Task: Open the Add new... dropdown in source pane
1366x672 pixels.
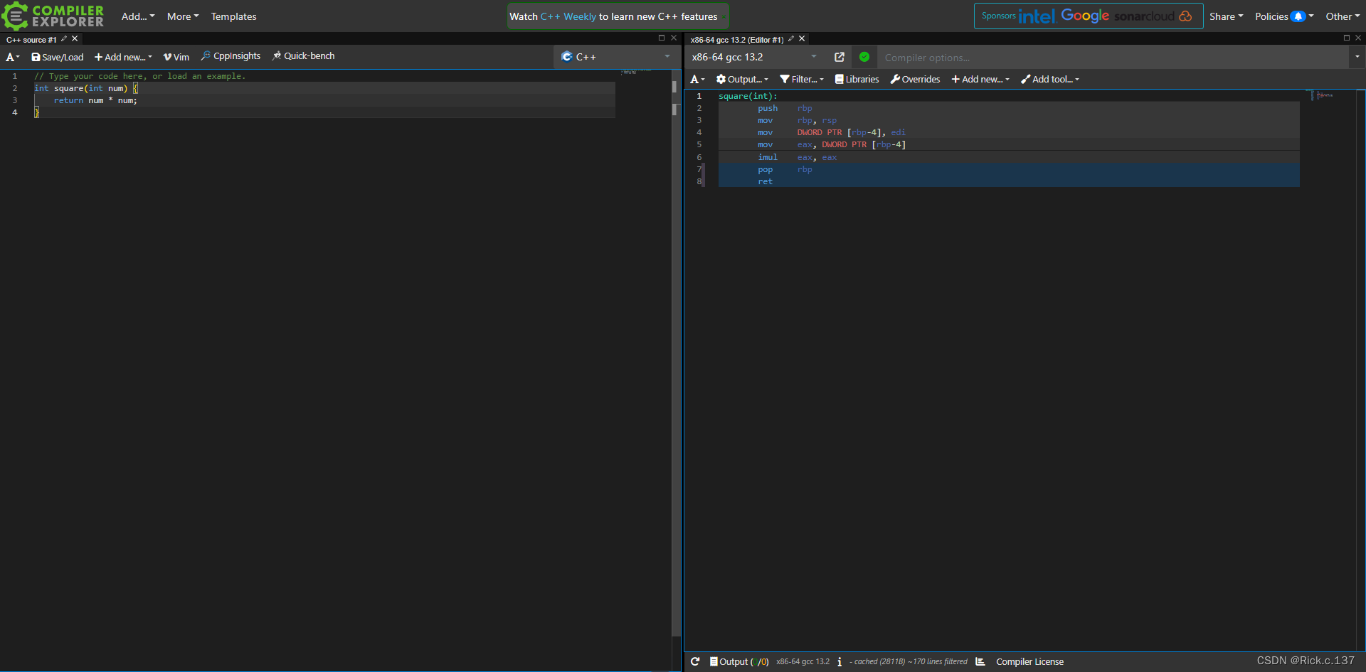Action: point(122,57)
